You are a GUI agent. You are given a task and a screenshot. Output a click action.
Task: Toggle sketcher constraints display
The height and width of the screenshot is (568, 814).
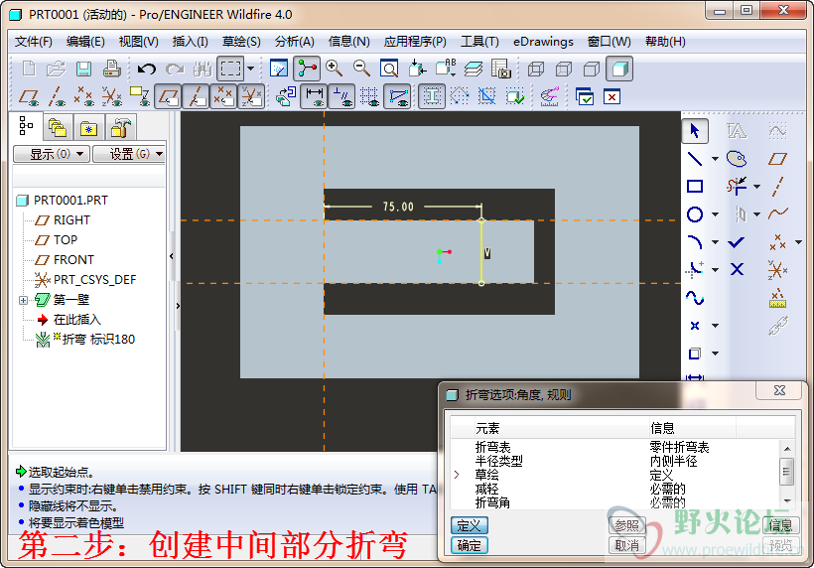click(x=342, y=96)
